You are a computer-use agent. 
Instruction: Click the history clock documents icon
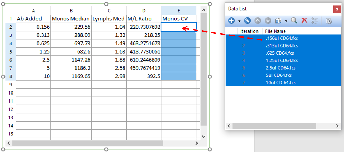[x=329, y=21]
